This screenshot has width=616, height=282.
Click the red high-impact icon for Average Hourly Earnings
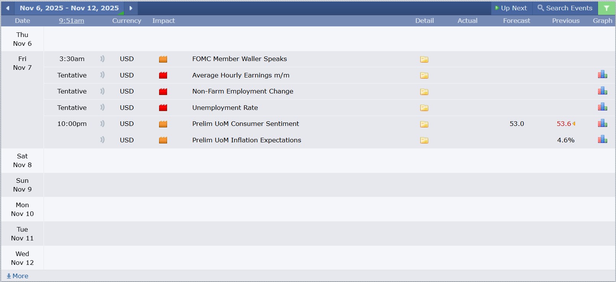163,75
